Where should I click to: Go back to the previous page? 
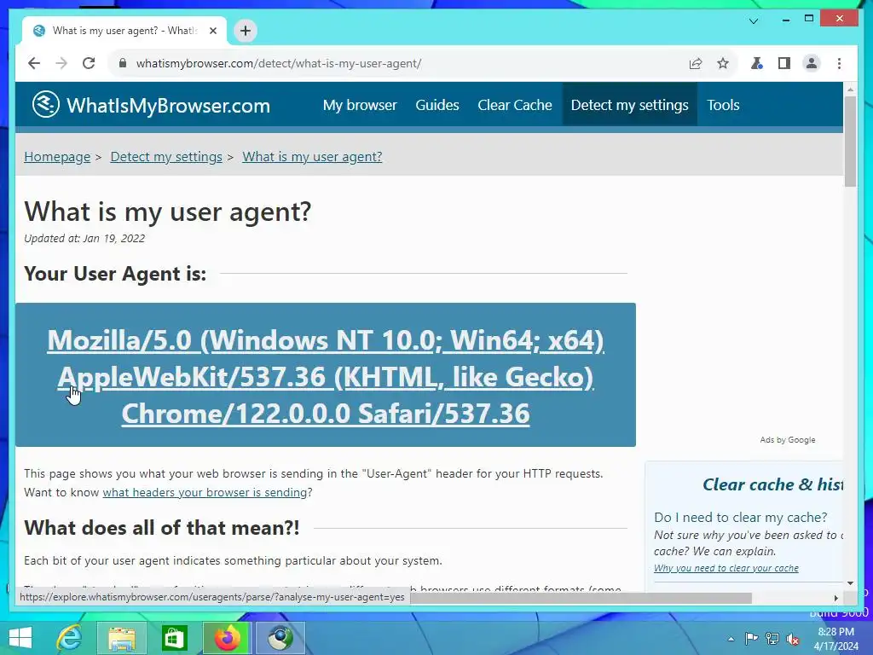34,63
